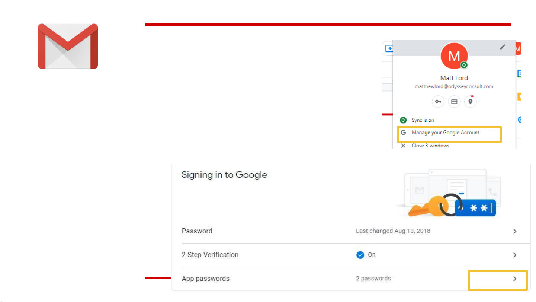Image resolution: width=536 pixels, height=302 pixels.
Task: Click the green sync icon beside Sync is on
Action: coord(403,120)
